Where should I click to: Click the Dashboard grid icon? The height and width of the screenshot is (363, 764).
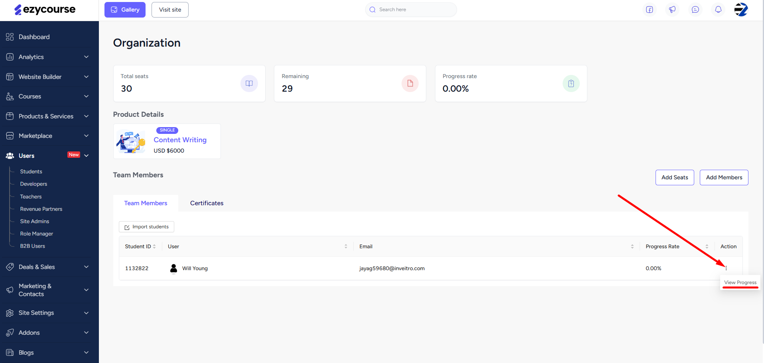pos(10,37)
